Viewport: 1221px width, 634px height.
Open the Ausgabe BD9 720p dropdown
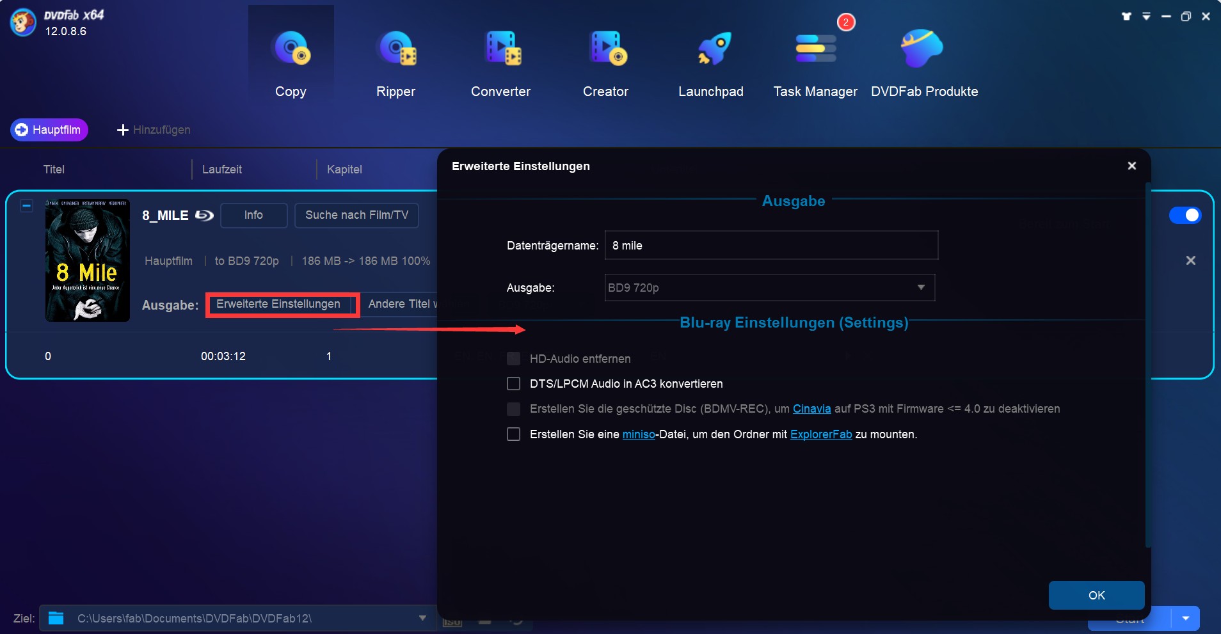(922, 288)
